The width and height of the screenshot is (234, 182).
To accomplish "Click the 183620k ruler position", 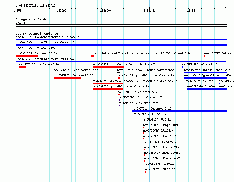I will point(192,11).
